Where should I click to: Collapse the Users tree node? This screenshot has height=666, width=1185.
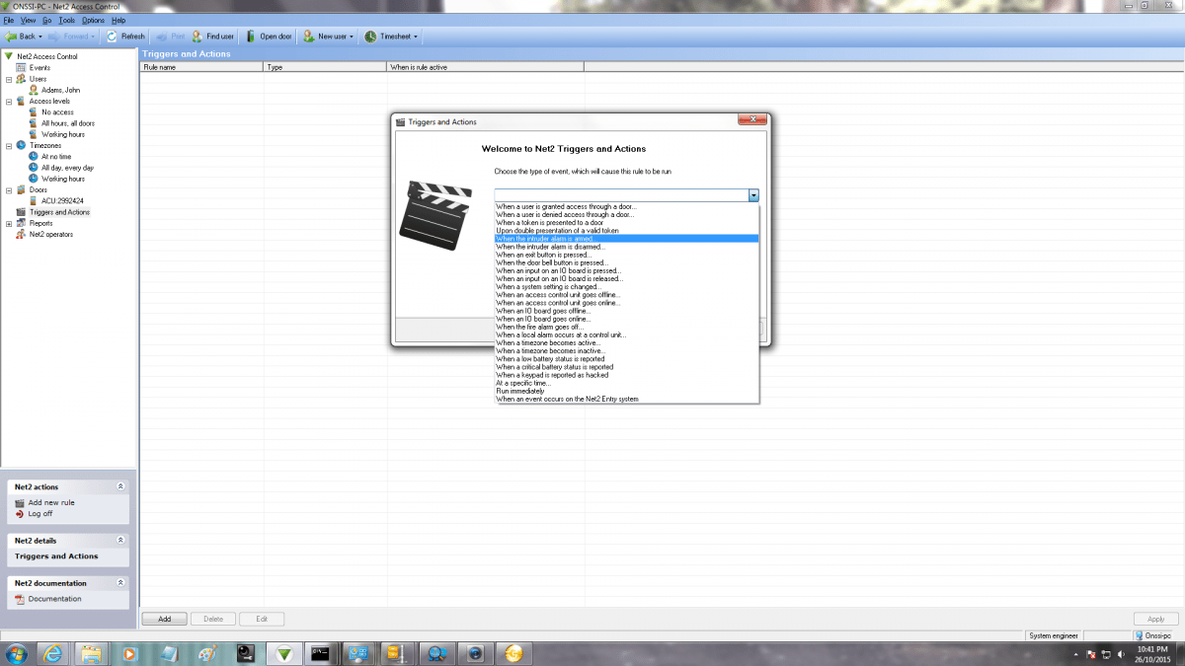pyautogui.click(x=9, y=79)
